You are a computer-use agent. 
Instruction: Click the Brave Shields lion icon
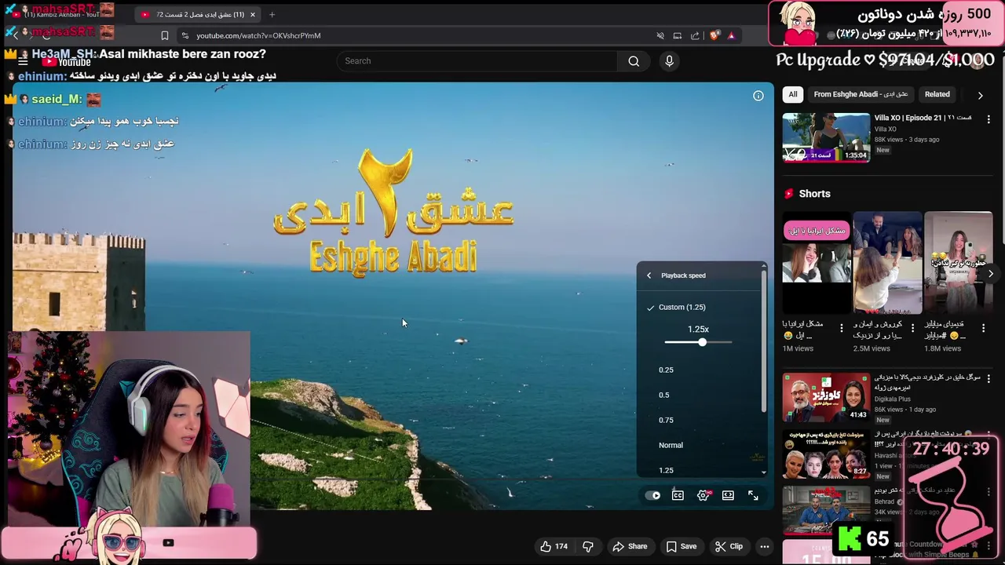(714, 35)
